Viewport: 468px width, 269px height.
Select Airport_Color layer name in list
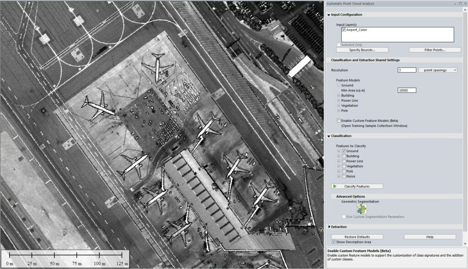click(356, 30)
